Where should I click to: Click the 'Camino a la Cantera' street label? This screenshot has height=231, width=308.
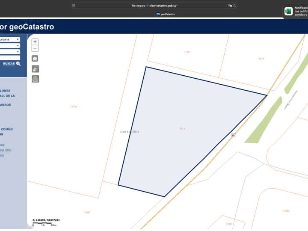point(291,100)
